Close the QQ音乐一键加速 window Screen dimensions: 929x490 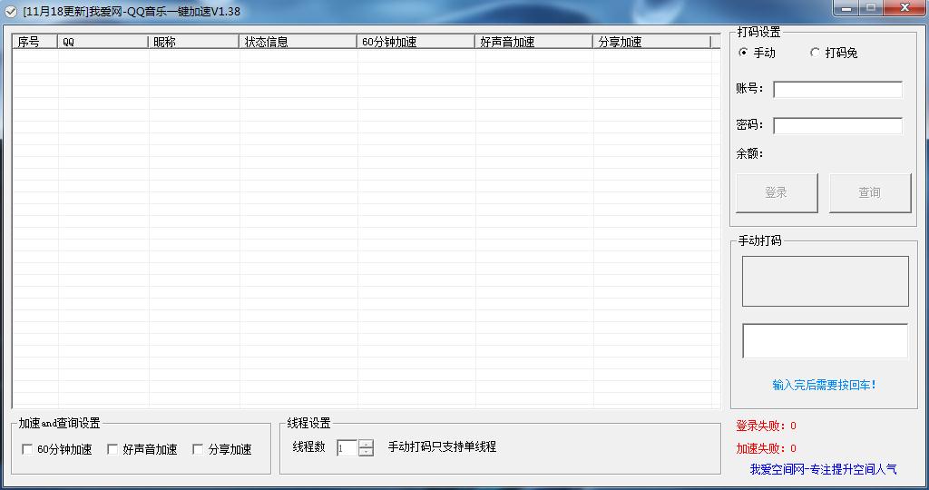(x=905, y=7)
